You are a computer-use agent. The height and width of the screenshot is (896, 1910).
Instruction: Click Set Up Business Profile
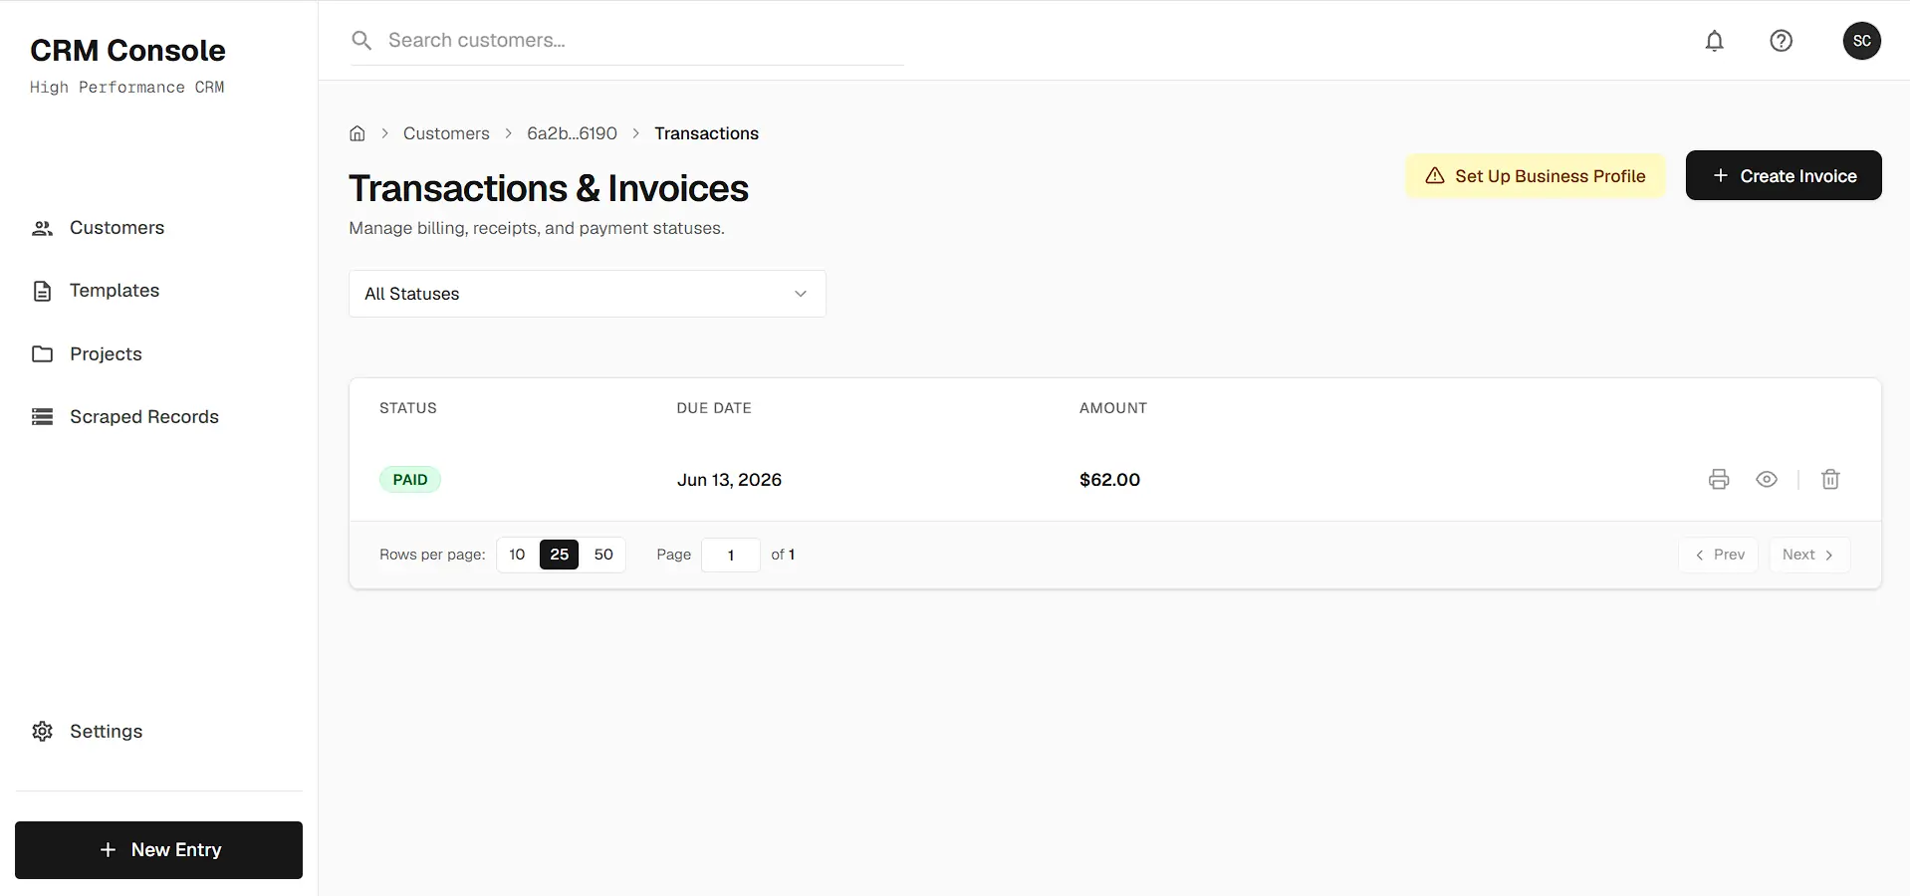tap(1536, 176)
